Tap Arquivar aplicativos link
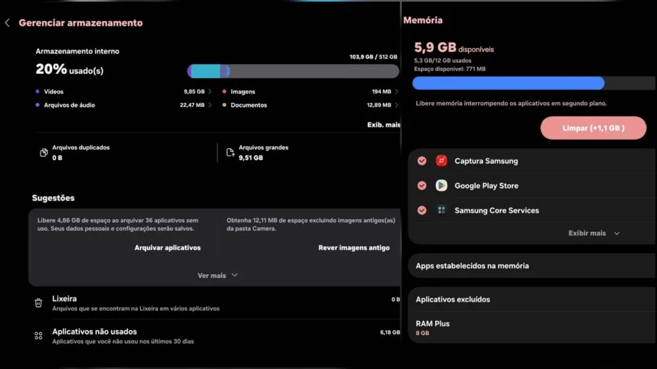This screenshot has width=657, height=369. [167, 248]
